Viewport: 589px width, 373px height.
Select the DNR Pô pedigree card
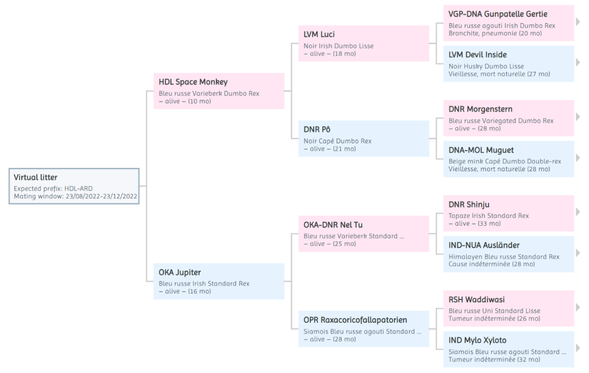(x=364, y=138)
